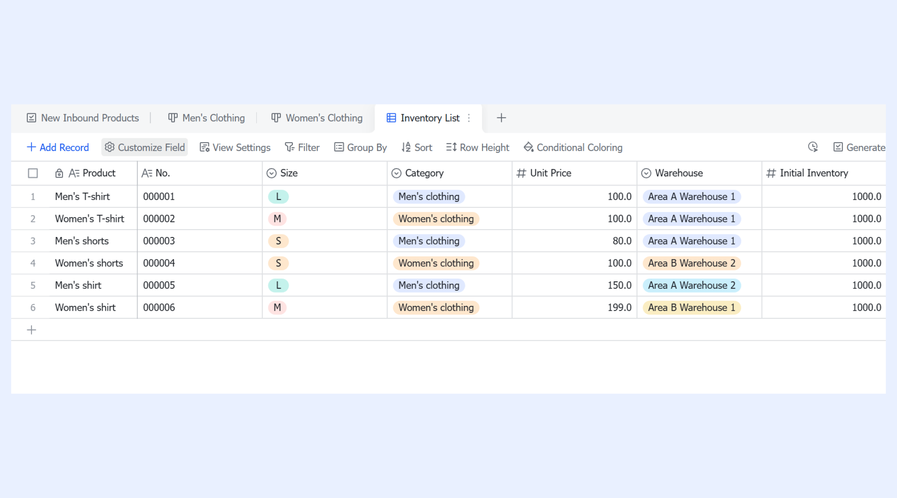Screen dimensions: 897x498
Task: Open View Settings
Action: [235, 147]
